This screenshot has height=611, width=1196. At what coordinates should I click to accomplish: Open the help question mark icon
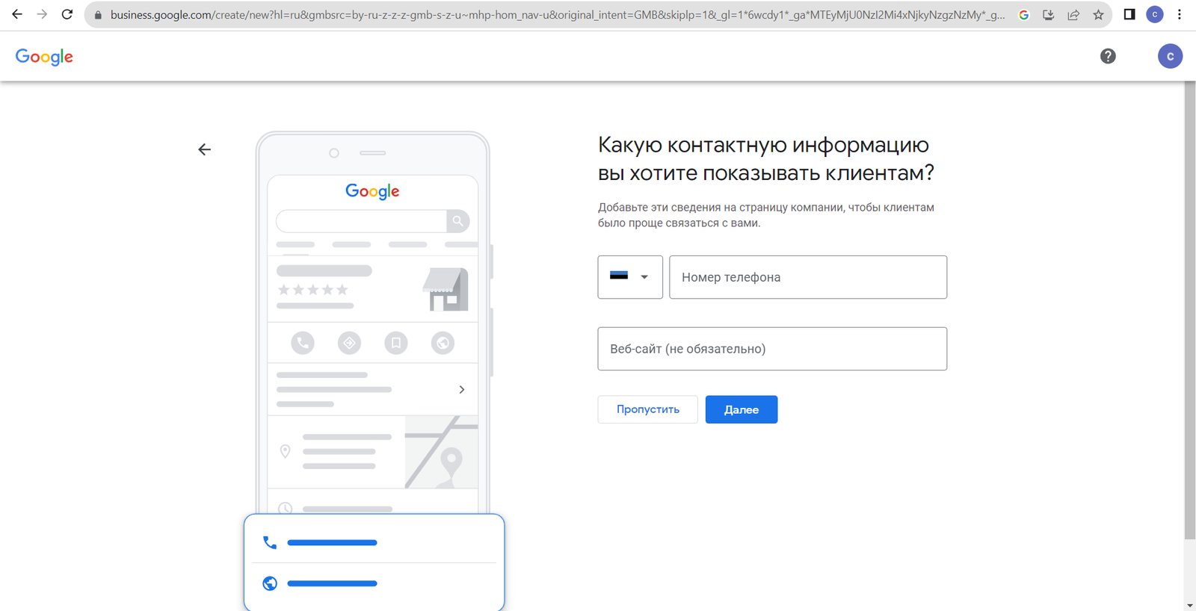pos(1108,56)
